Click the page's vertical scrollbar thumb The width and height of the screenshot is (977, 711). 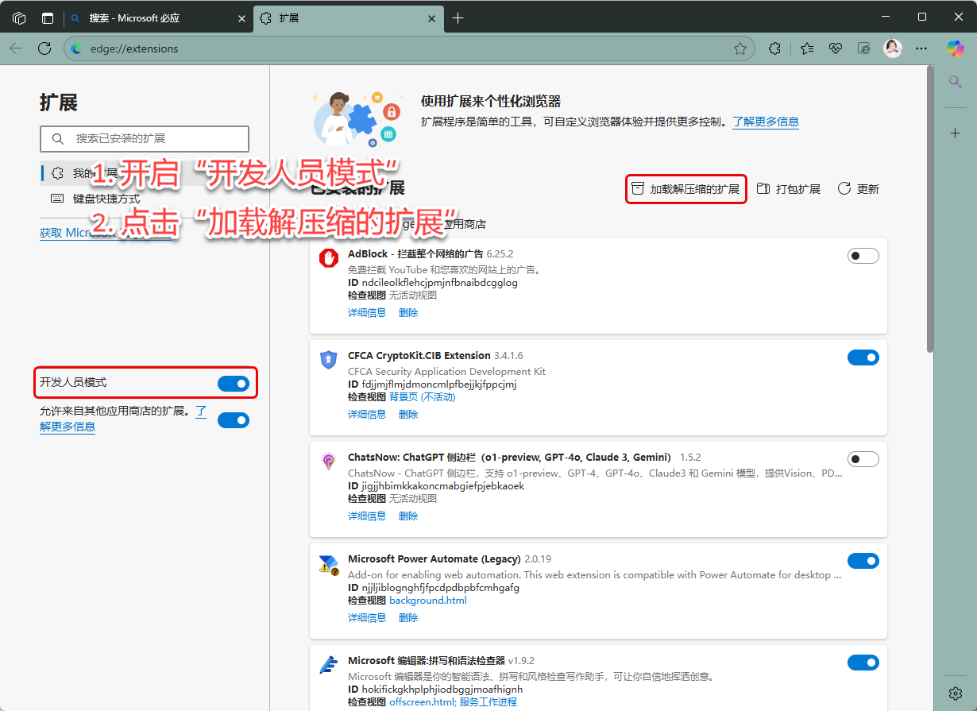tap(930, 208)
